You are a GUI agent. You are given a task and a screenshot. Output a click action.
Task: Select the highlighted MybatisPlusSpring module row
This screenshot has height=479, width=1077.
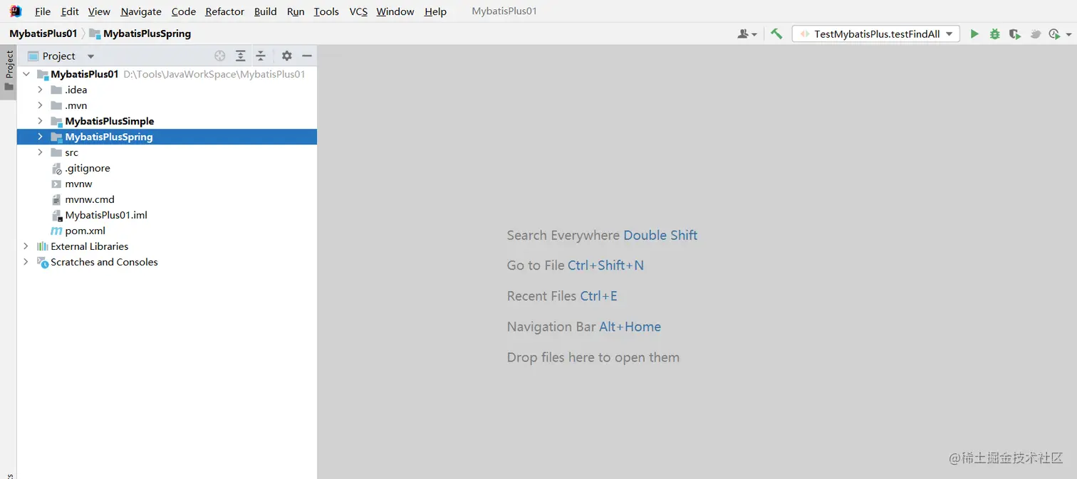point(167,137)
